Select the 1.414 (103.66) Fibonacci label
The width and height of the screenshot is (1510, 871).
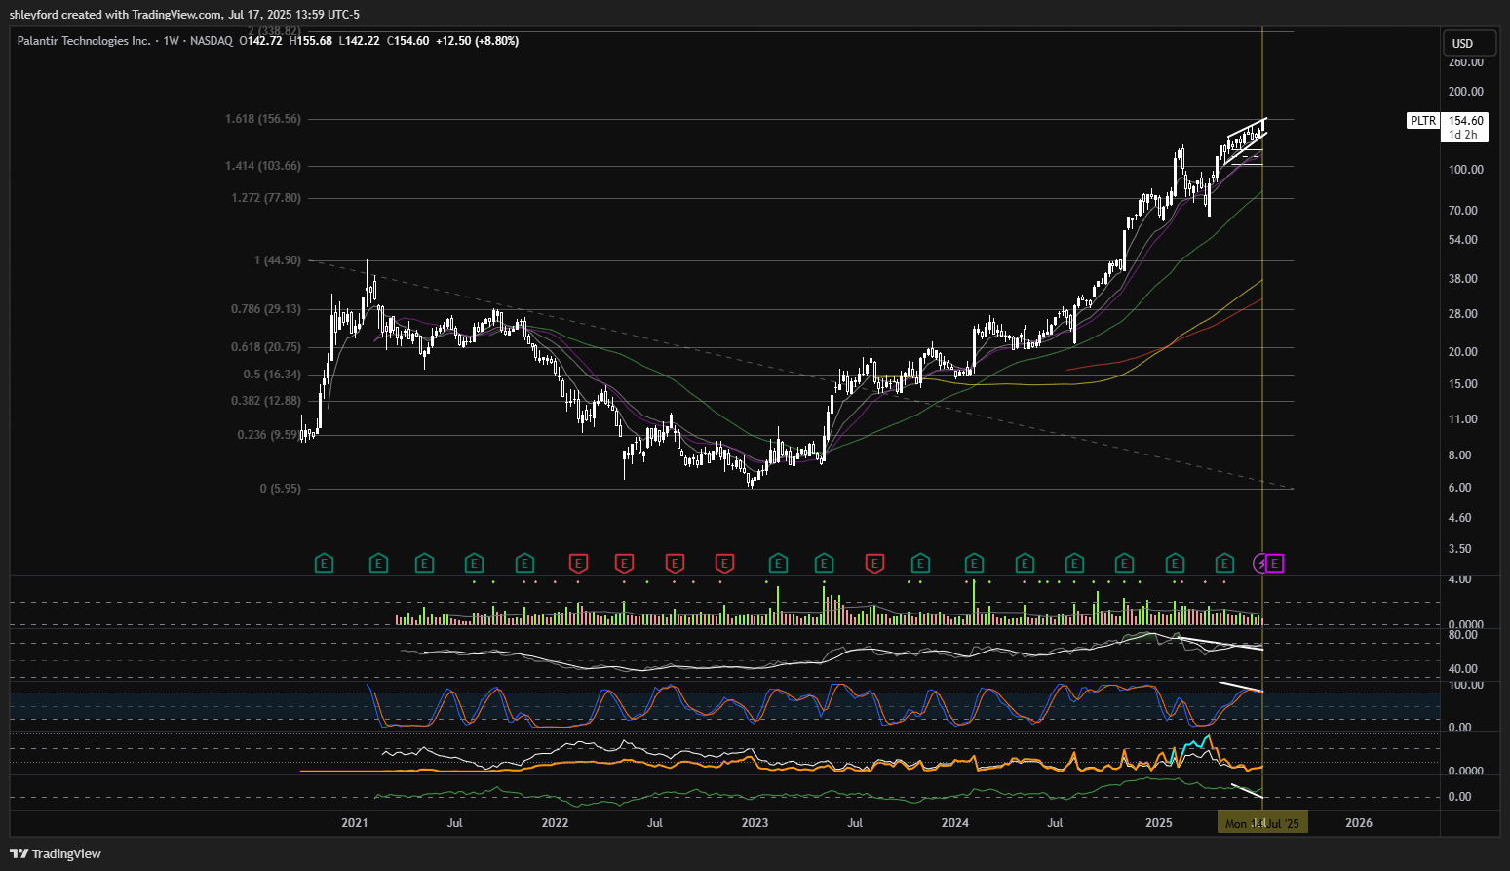click(263, 166)
